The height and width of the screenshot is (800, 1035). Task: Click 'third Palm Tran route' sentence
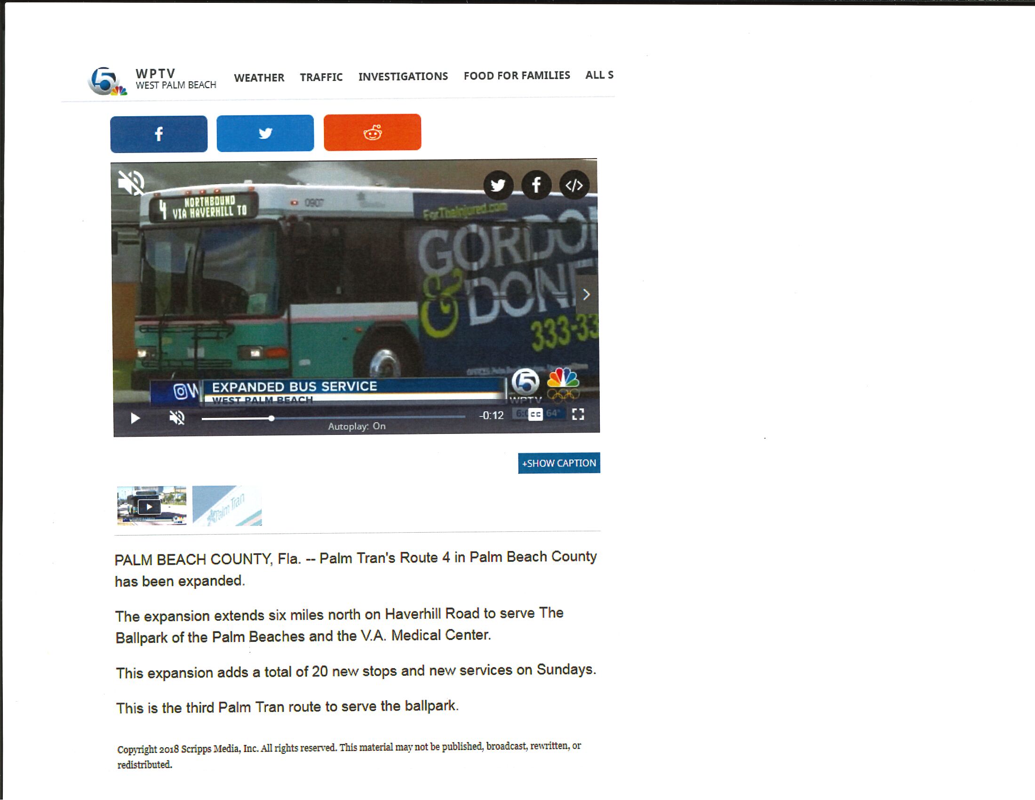(287, 707)
